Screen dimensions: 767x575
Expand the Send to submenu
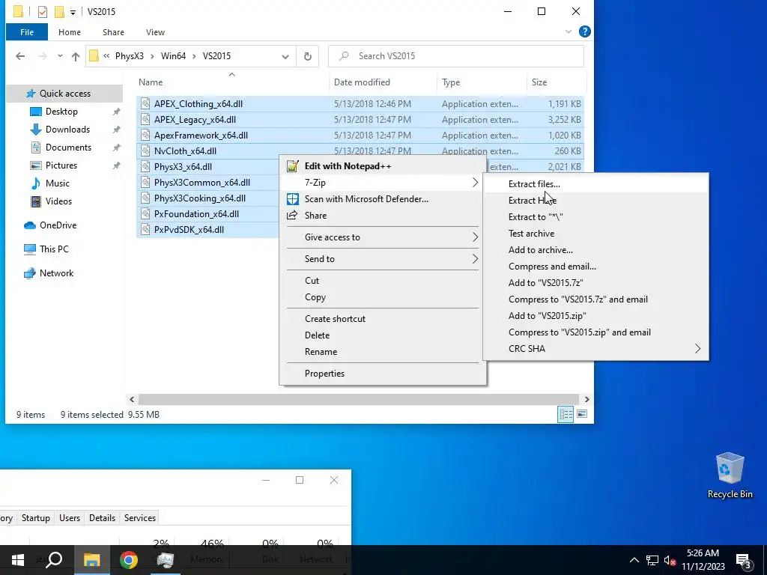click(x=475, y=259)
